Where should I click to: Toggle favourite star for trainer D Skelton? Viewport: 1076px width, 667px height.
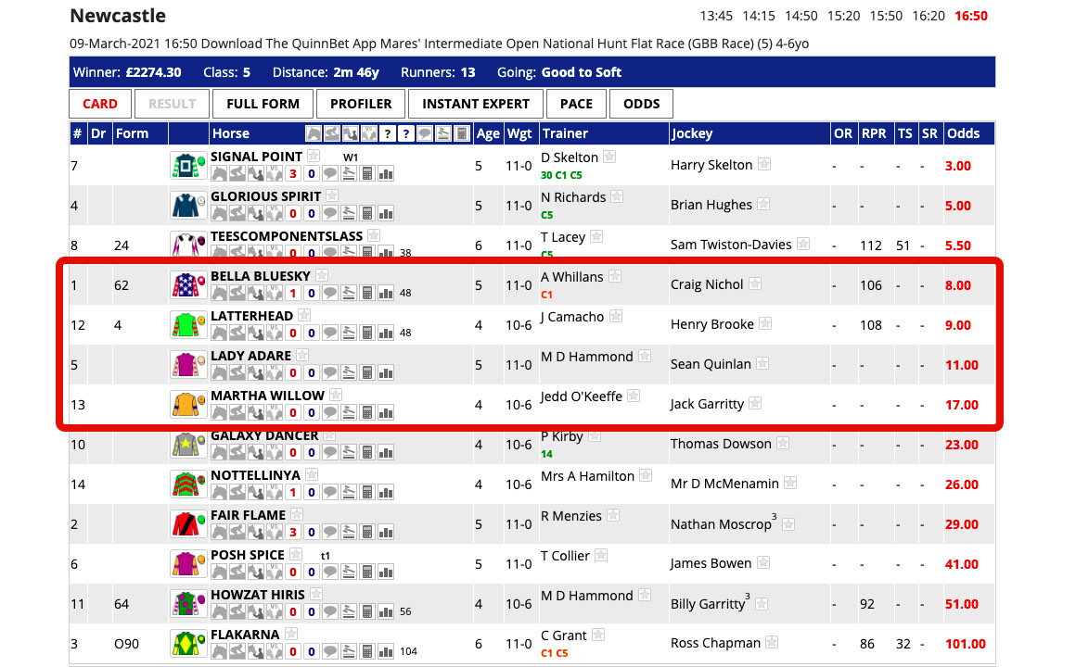[609, 157]
